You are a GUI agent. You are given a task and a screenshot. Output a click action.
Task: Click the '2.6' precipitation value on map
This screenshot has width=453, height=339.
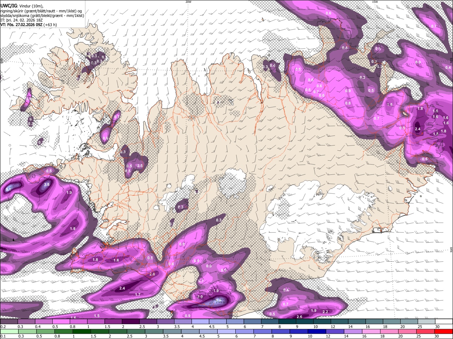tap(299, 317)
